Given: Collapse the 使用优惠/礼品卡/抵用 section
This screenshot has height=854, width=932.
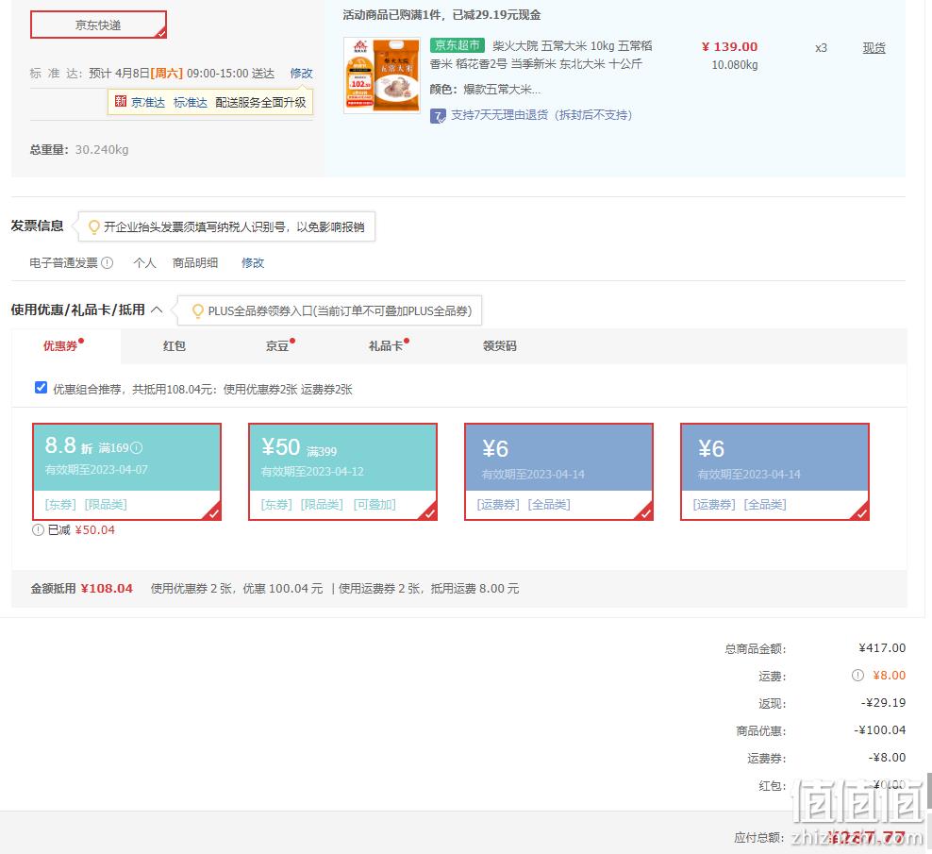Looking at the screenshot, I should tap(157, 310).
